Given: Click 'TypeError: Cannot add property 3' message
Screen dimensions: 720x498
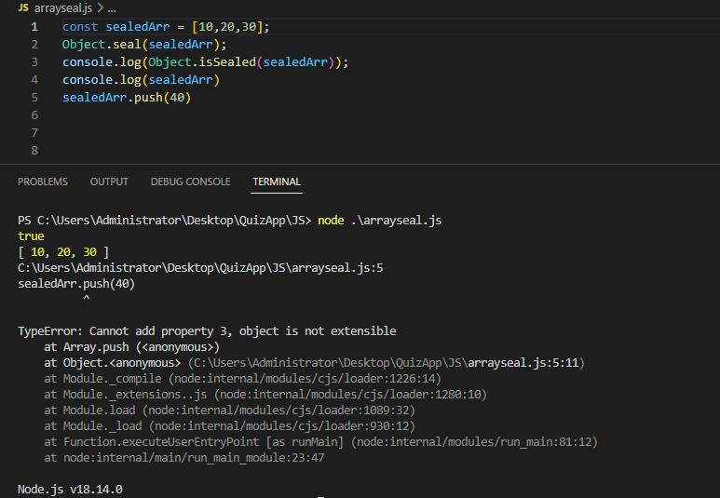Looking at the screenshot, I should [x=207, y=331].
